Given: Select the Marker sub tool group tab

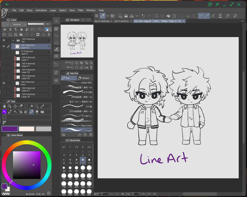Looking at the screenshot, I should point(85,78).
